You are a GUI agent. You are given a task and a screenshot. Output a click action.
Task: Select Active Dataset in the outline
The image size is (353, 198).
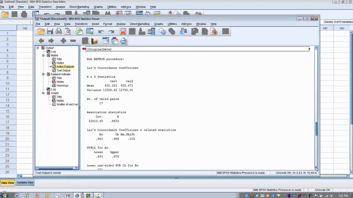(x=65, y=67)
